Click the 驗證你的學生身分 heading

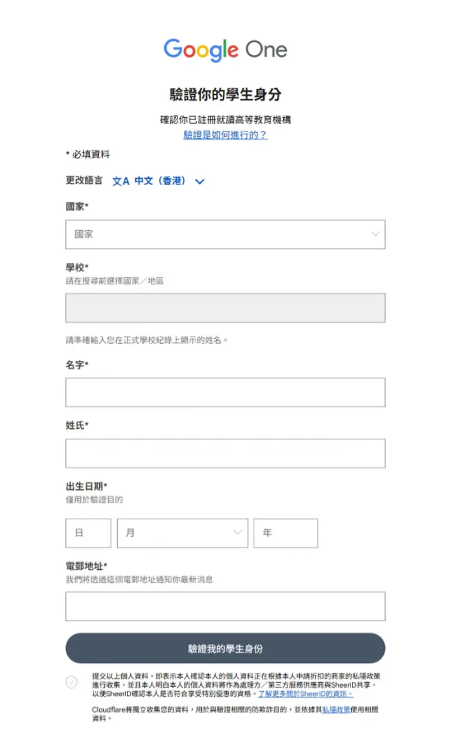click(225, 94)
